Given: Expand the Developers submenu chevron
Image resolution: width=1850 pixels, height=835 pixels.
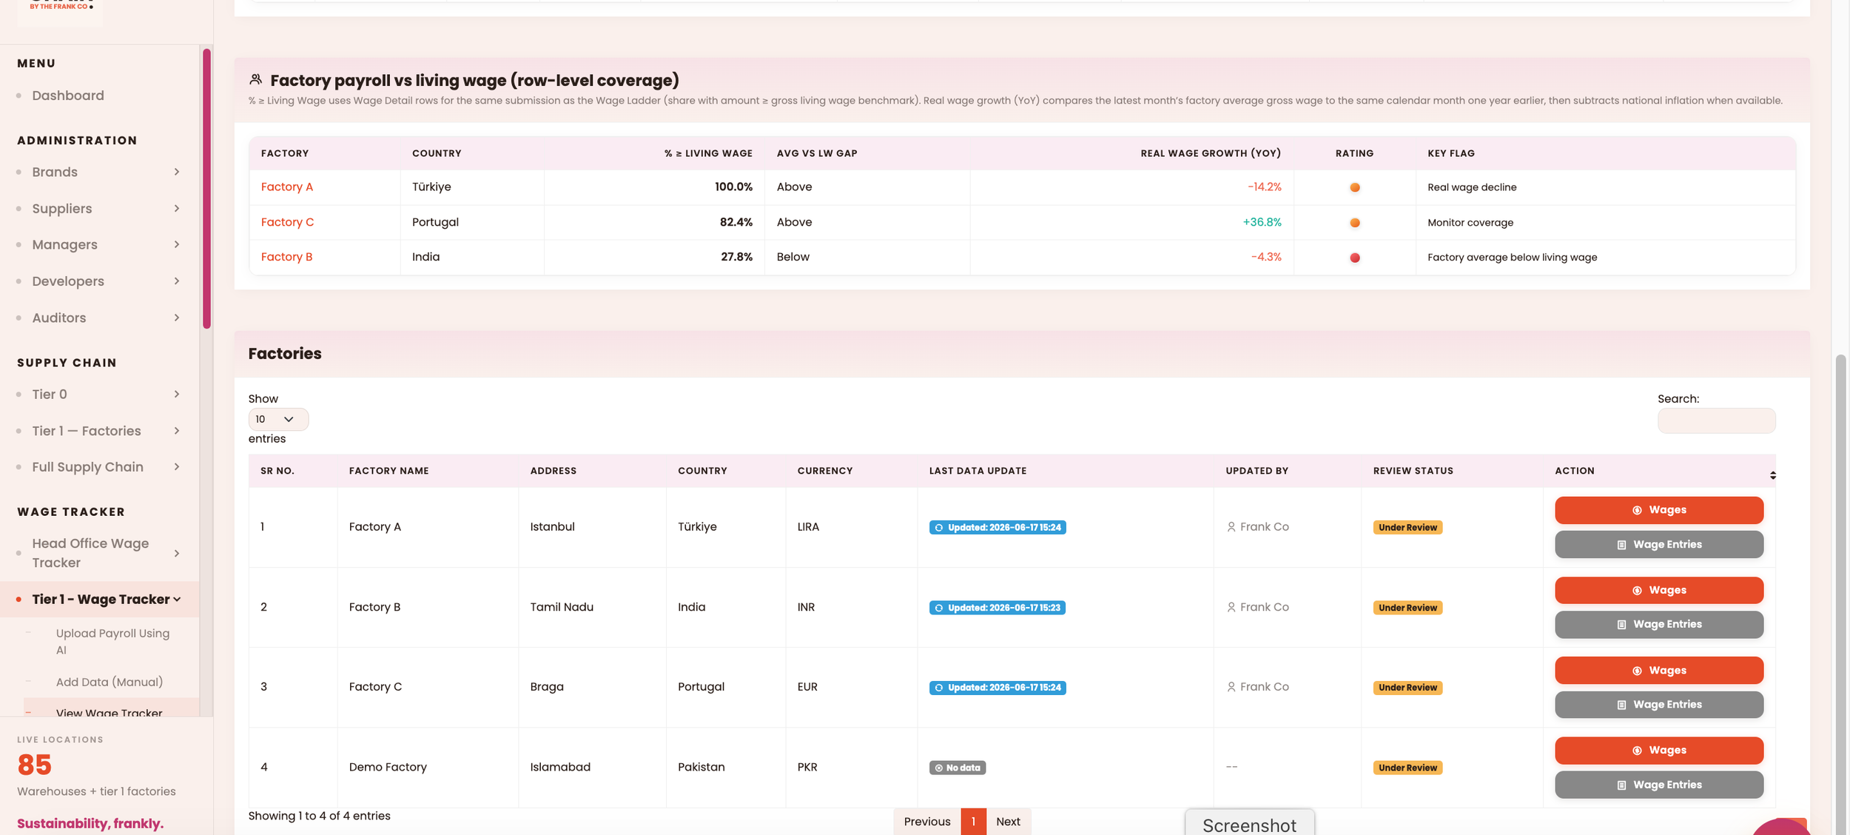Looking at the screenshot, I should pos(177,281).
